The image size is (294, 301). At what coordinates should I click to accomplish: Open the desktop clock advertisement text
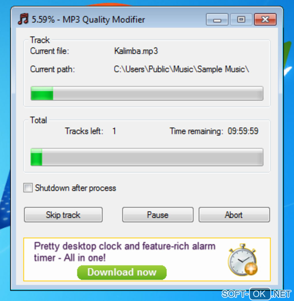point(125,252)
